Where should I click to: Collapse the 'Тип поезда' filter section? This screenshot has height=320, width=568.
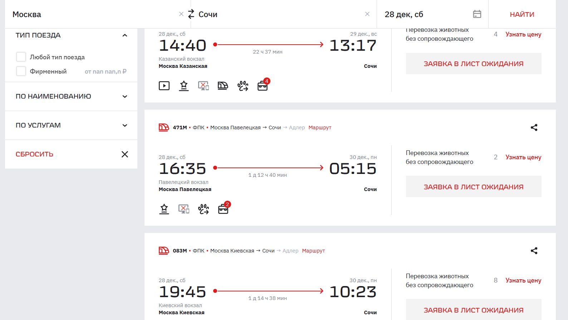click(125, 35)
